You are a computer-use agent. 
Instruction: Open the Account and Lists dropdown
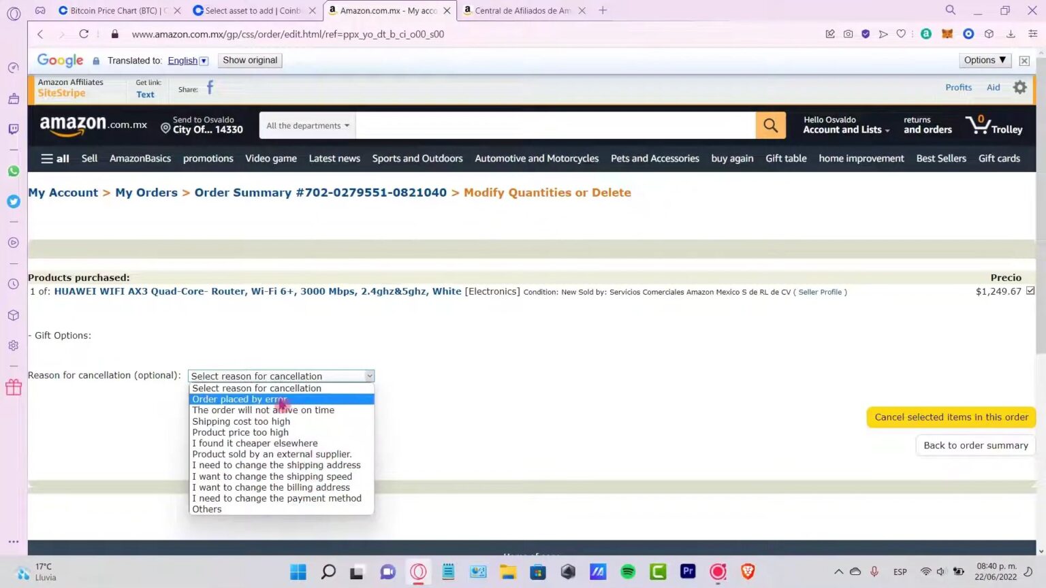click(844, 129)
